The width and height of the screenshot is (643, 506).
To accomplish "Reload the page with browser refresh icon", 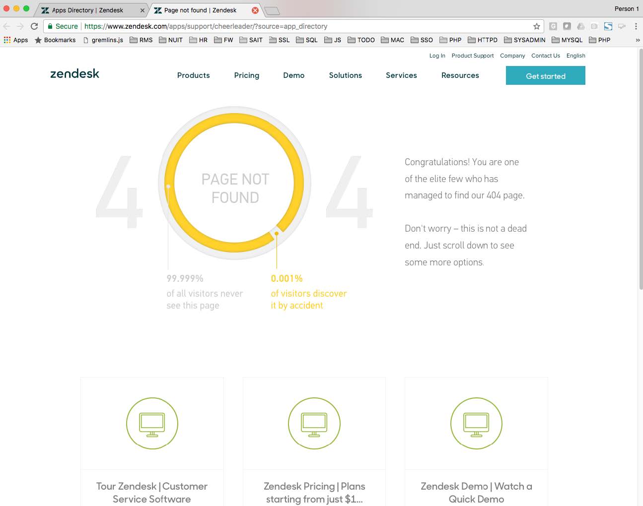I will tap(34, 26).
